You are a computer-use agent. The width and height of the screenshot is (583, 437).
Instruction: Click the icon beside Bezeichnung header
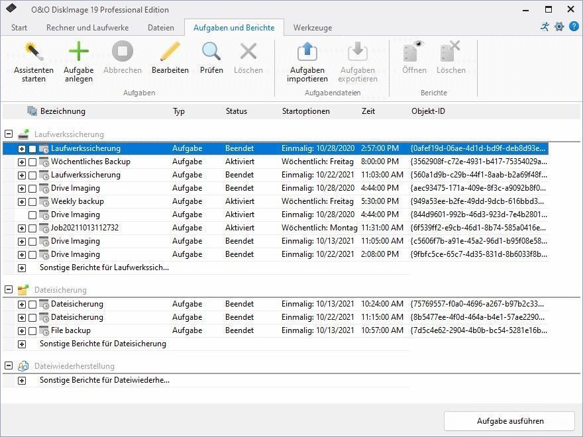pyautogui.click(x=32, y=111)
